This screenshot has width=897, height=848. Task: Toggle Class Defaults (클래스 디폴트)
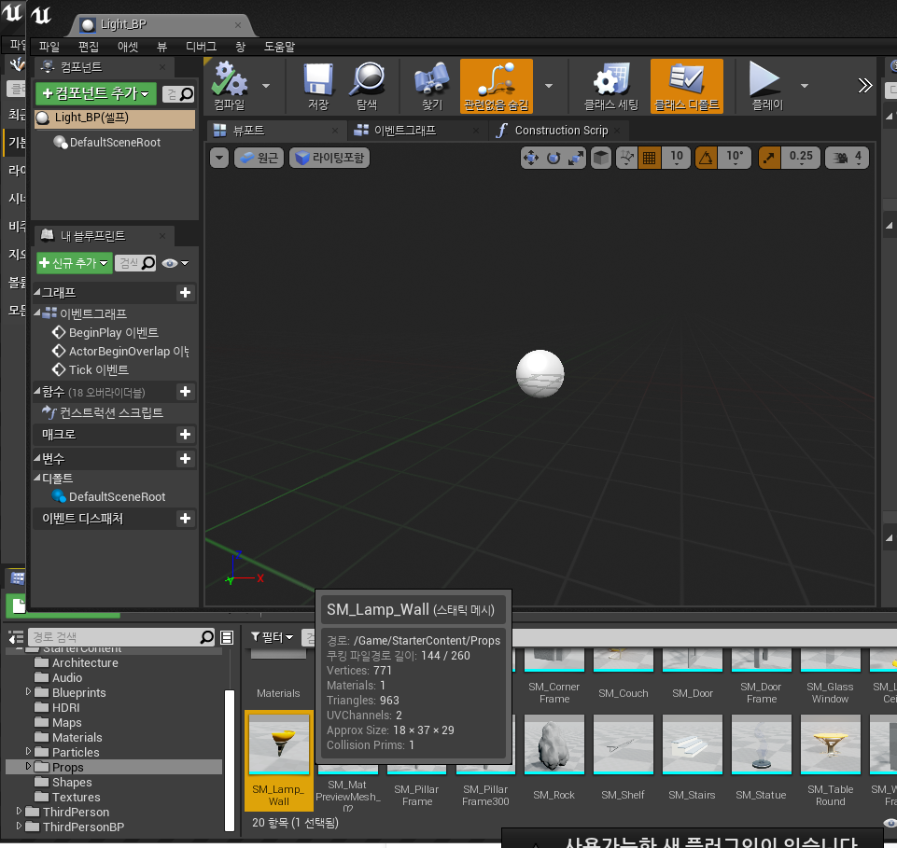(x=686, y=86)
